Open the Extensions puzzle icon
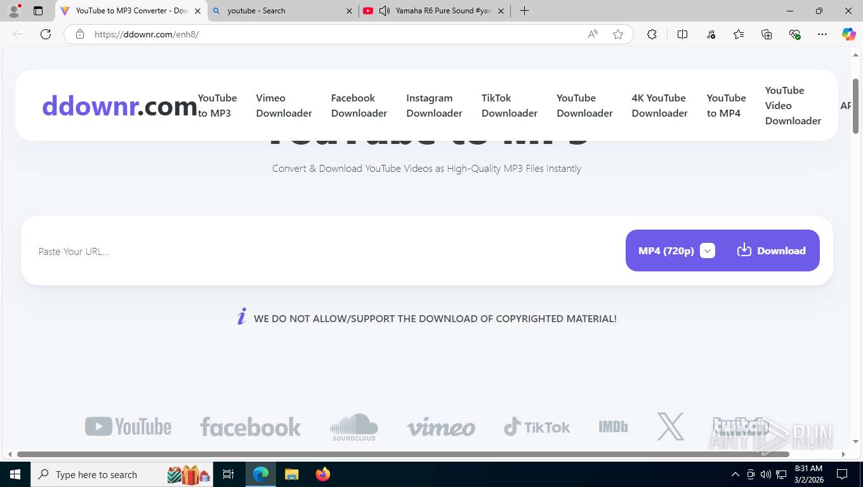Viewport: 863px width, 487px height. [652, 34]
